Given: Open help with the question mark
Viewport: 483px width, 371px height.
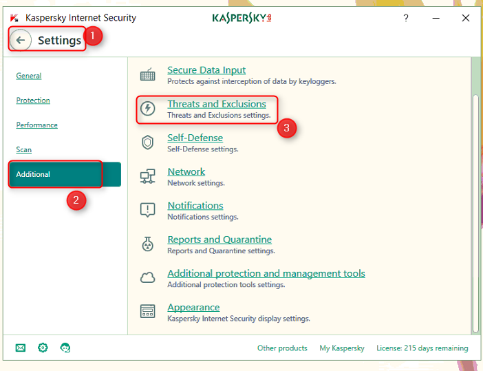Looking at the screenshot, I should [406, 18].
